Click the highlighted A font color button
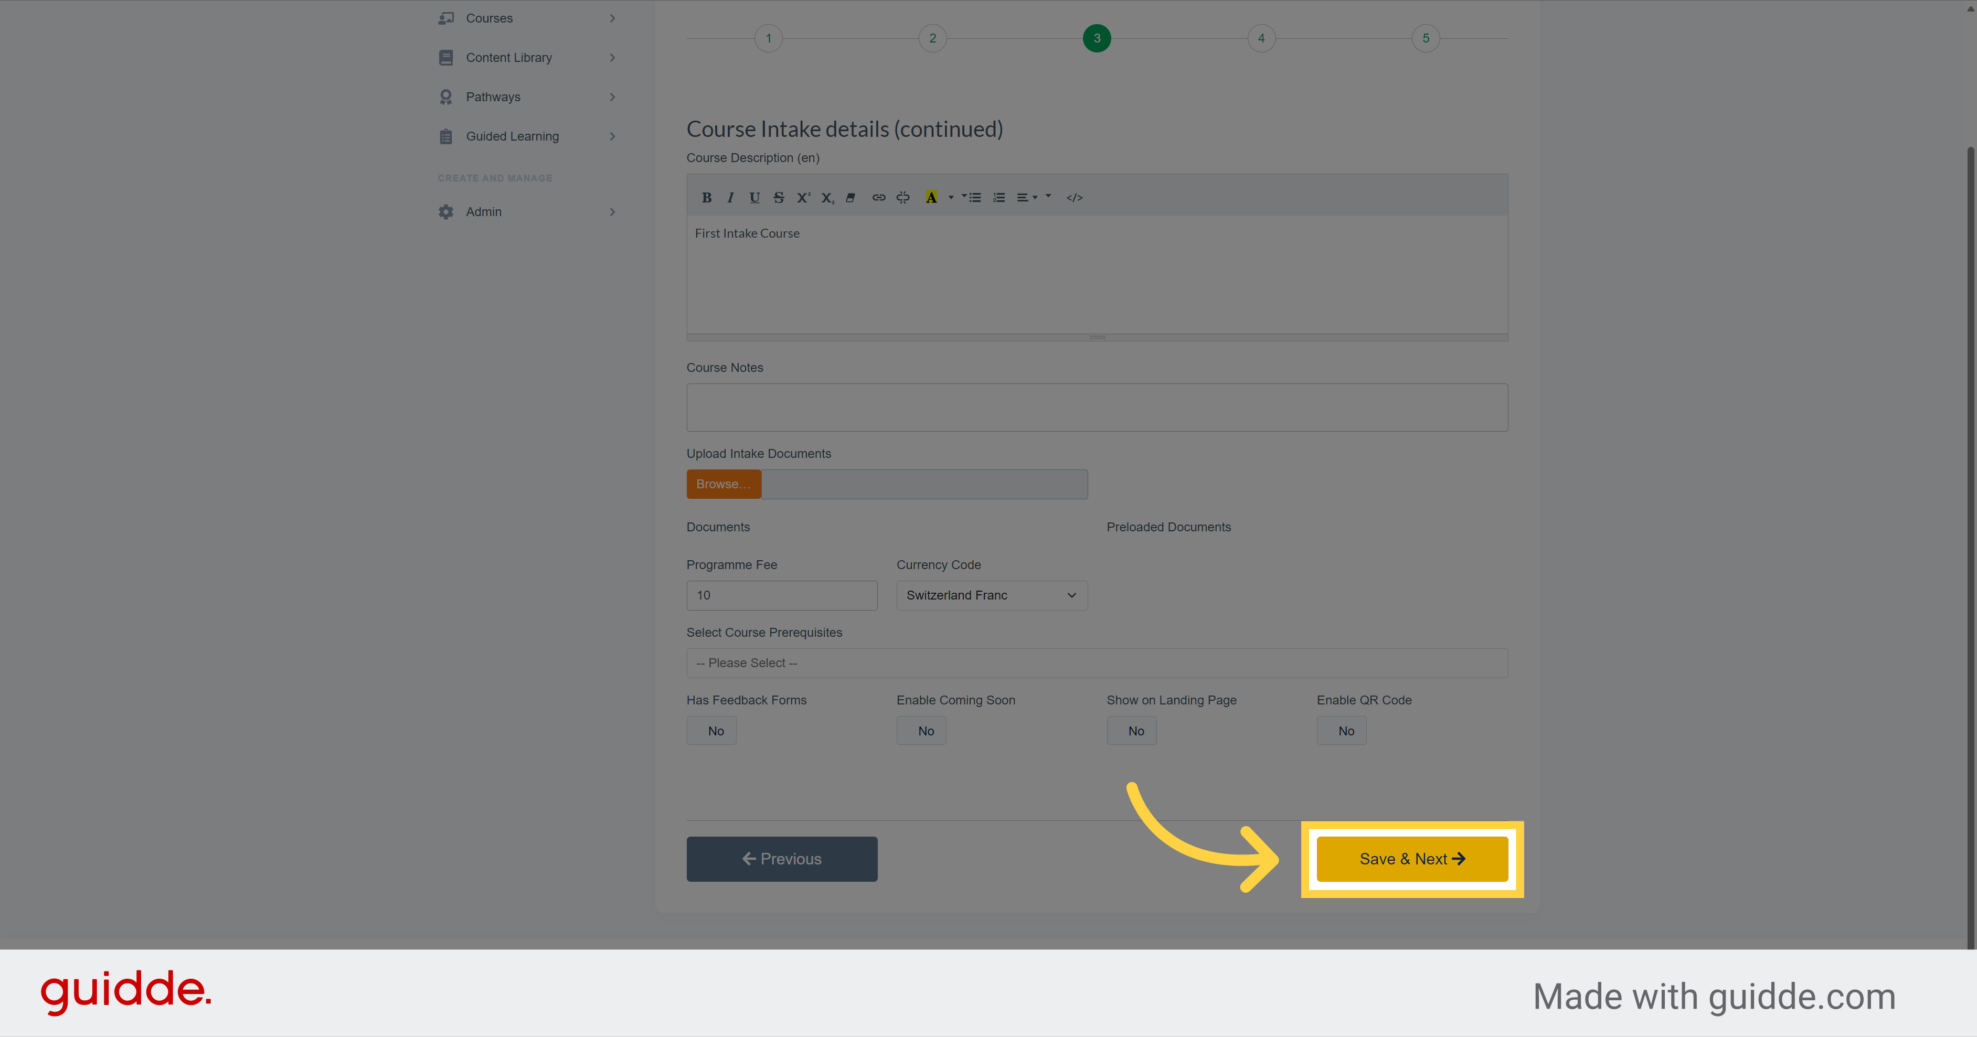The height and width of the screenshot is (1037, 1977). 931,198
